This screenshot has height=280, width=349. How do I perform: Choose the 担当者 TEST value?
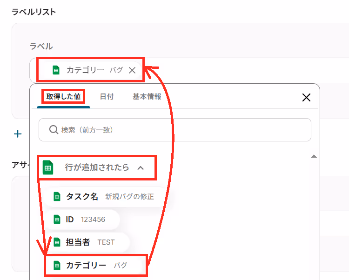[x=87, y=242]
